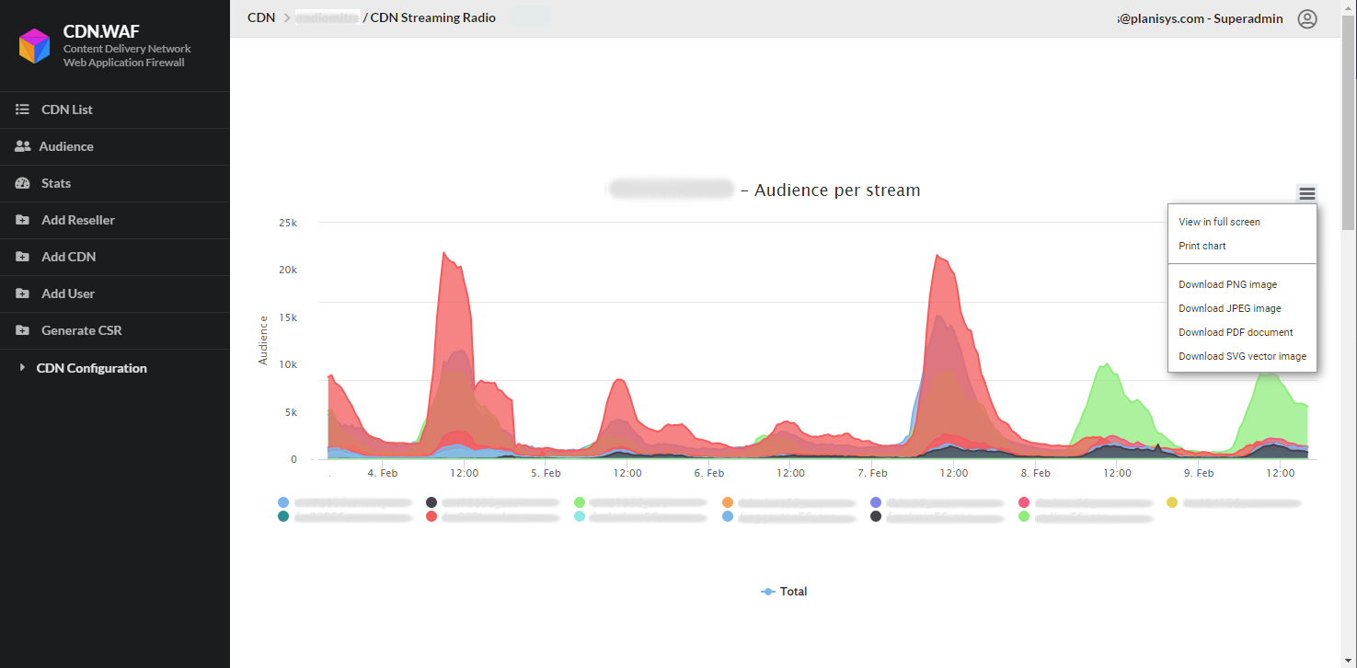Click the Add User folder-plus icon

pos(23,294)
